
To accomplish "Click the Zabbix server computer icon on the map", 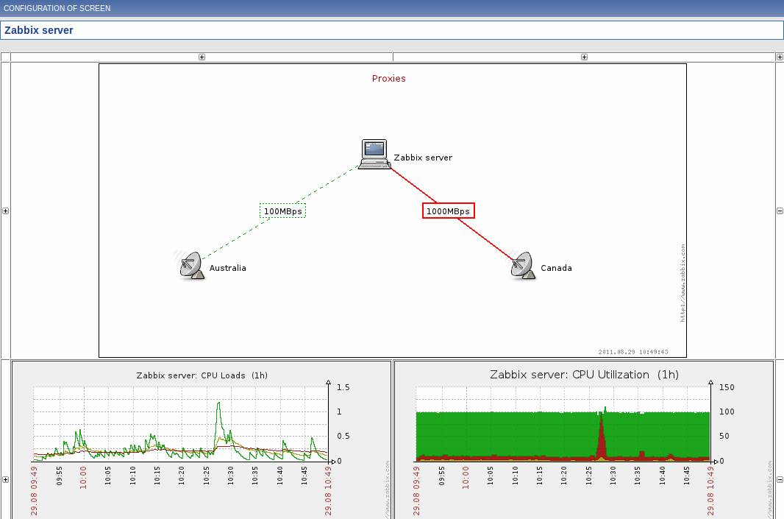I will 374,154.
